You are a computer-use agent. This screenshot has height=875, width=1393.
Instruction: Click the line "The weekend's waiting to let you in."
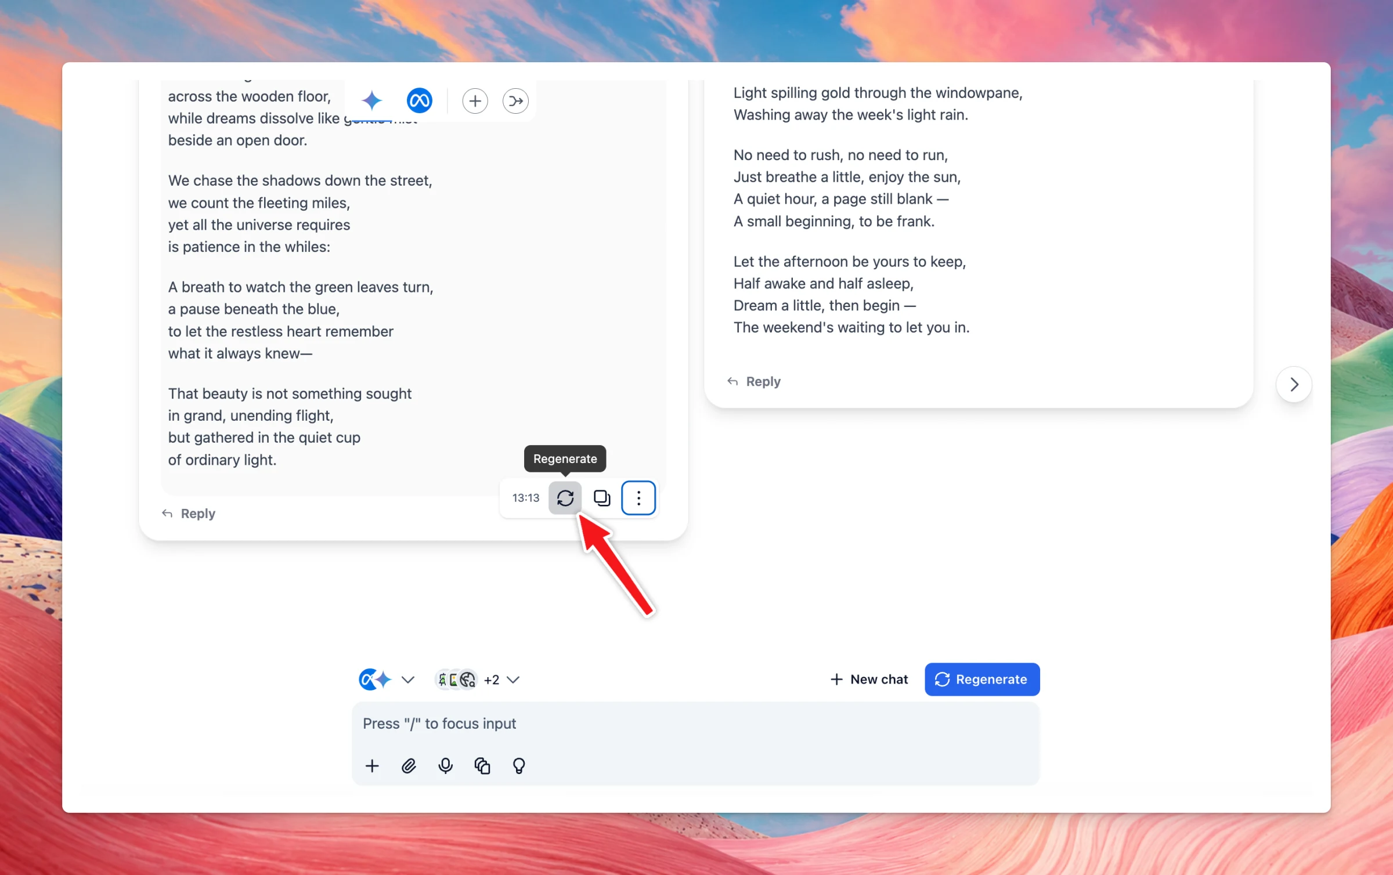tap(851, 327)
